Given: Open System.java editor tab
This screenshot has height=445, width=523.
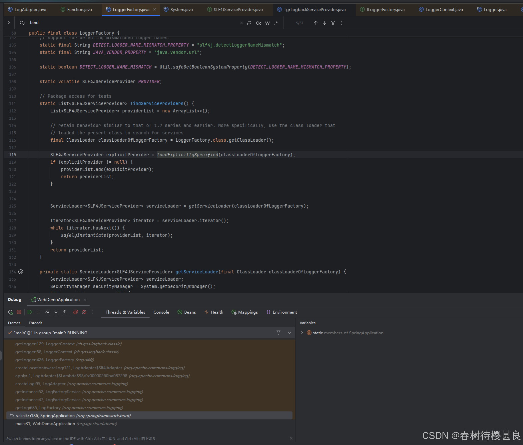Looking at the screenshot, I should [178, 10].
